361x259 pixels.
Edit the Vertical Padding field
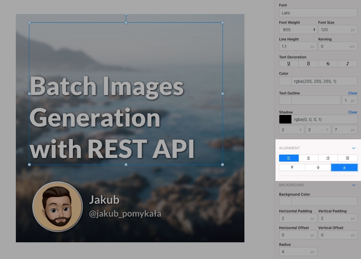[338, 218]
